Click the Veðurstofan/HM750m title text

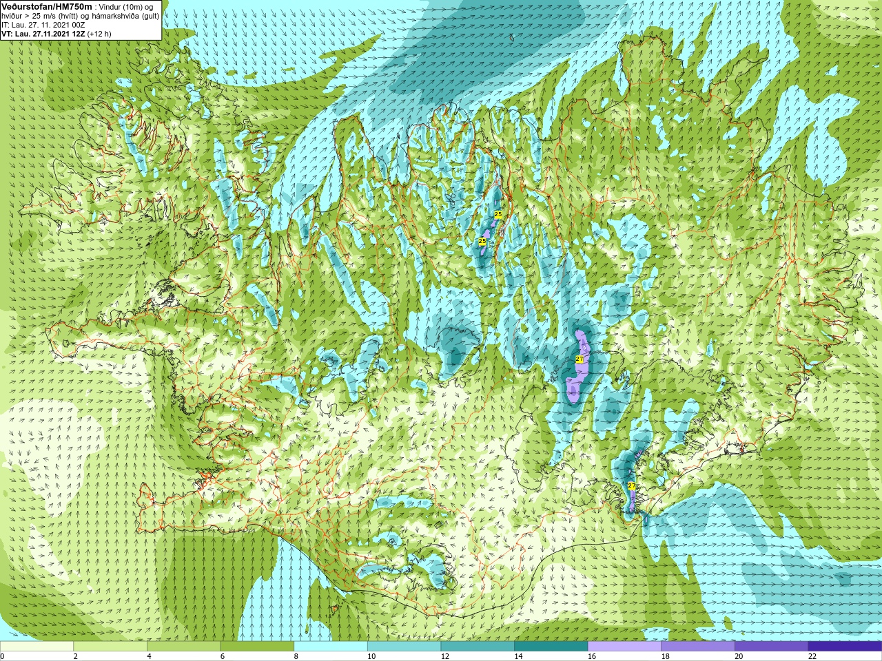pos(47,6)
